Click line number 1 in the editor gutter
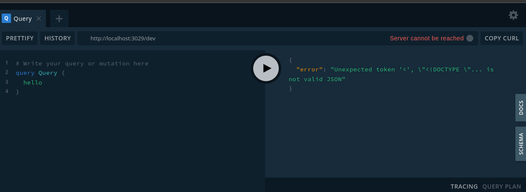 pyautogui.click(x=7, y=63)
